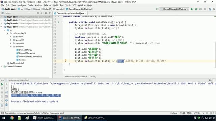Image resolution: width=216 pixels, height=121 pixels.
Task: Toggle tool window bars icon in status bar
Action: coord(2,113)
